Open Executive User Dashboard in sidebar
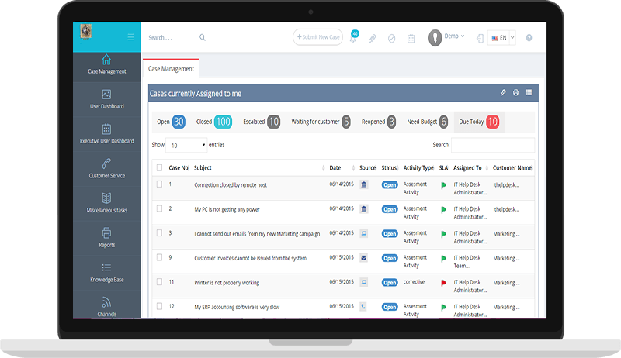Viewport: 621px width, 358px height. point(107,134)
